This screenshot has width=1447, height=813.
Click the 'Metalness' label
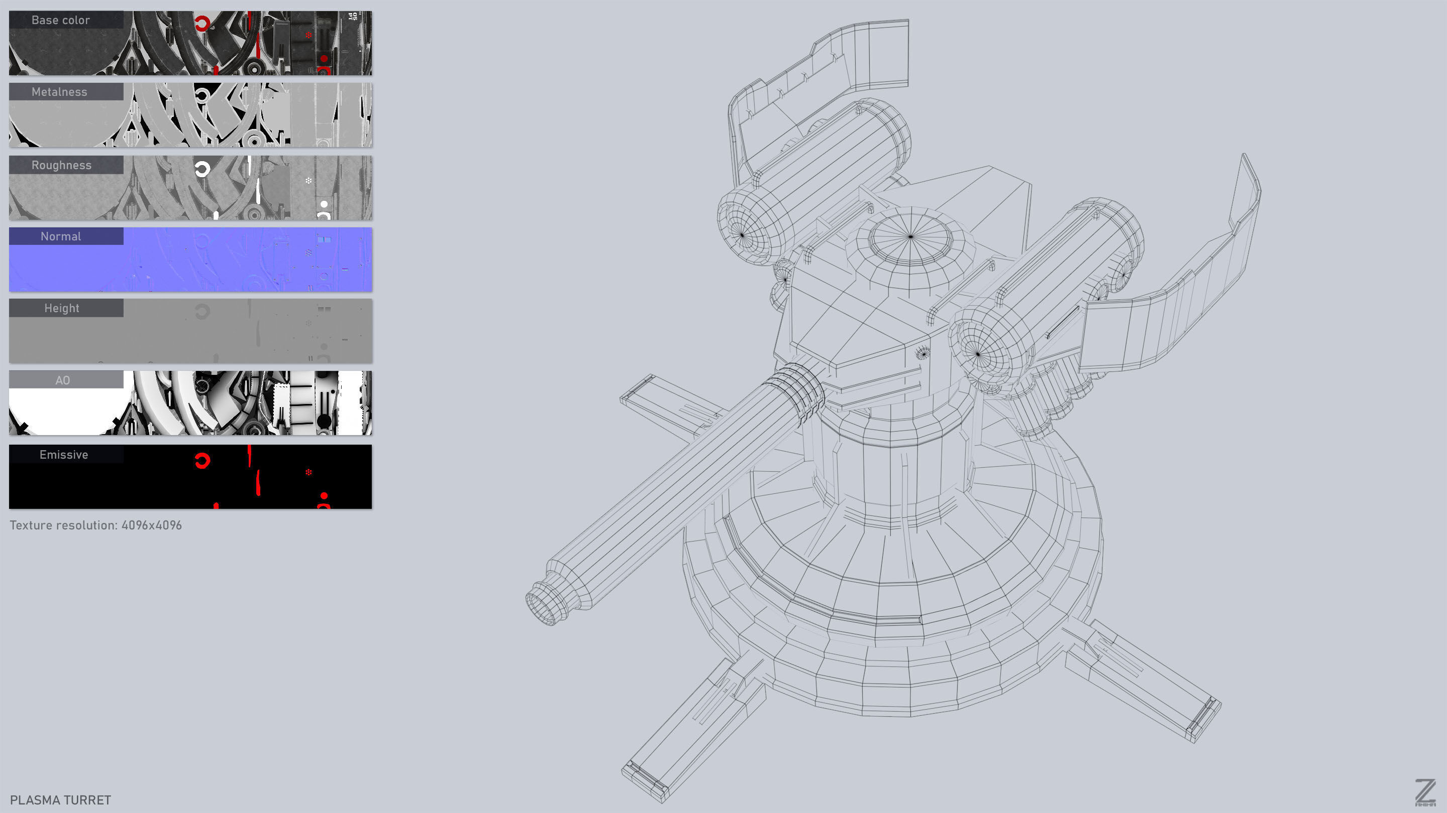pos(60,92)
